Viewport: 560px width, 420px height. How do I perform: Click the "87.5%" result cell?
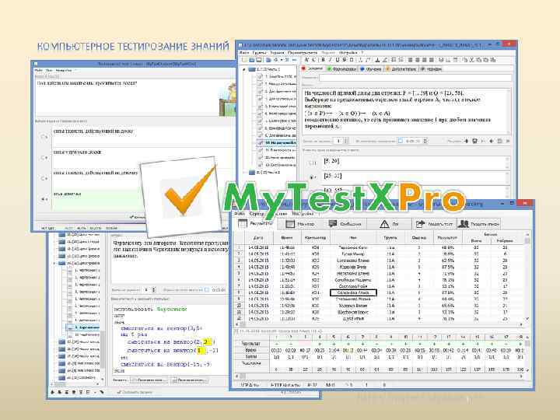[x=447, y=267]
